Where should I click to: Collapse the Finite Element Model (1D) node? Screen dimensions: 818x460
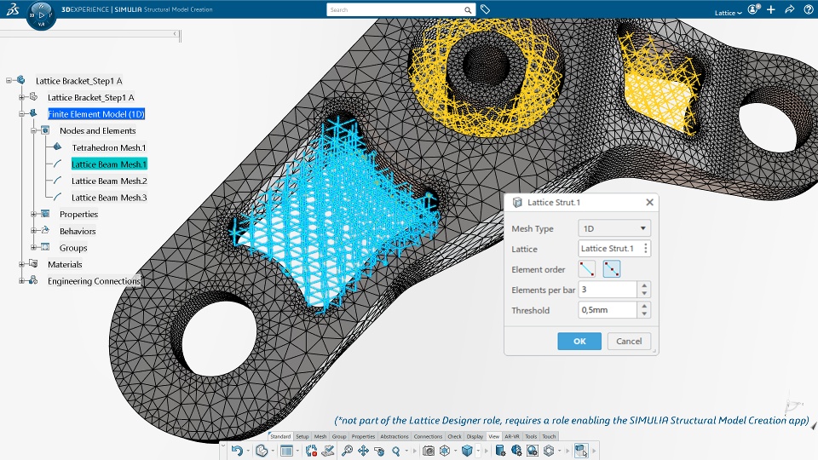(21, 113)
